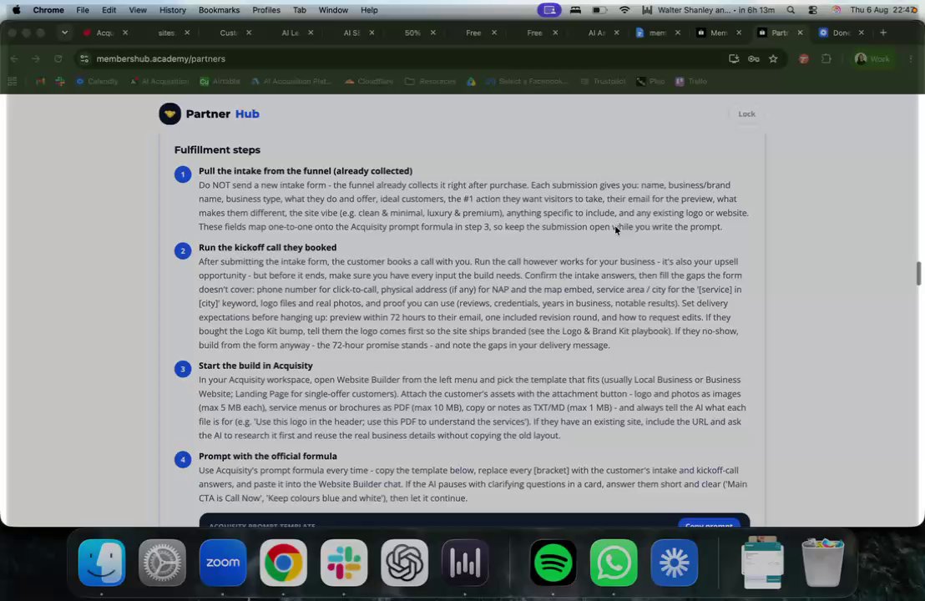Image resolution: width=925 pixels, height=601 pixels.
Task: Open a new browser tab
Action: point(883,33)
